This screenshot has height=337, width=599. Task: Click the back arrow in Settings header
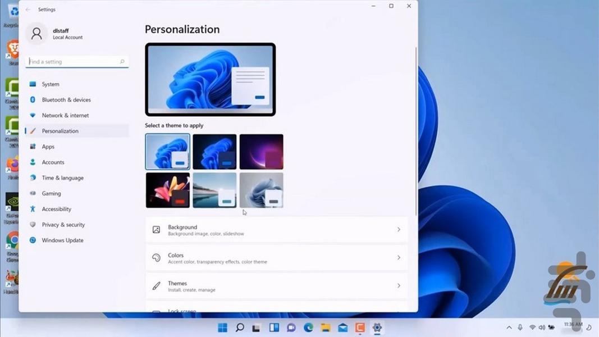[28, 10]
